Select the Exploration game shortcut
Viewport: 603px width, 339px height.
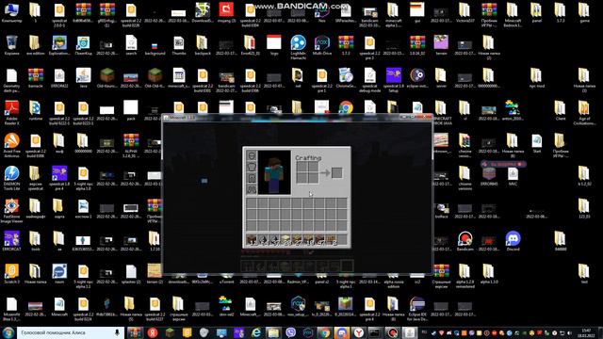click(59, 45)
